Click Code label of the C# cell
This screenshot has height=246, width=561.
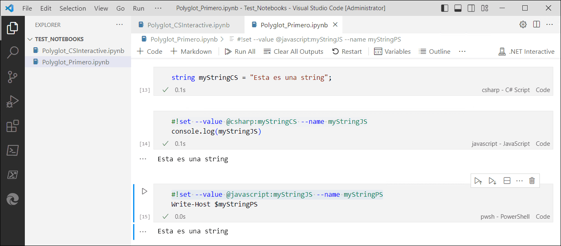[x=543, y=90]
